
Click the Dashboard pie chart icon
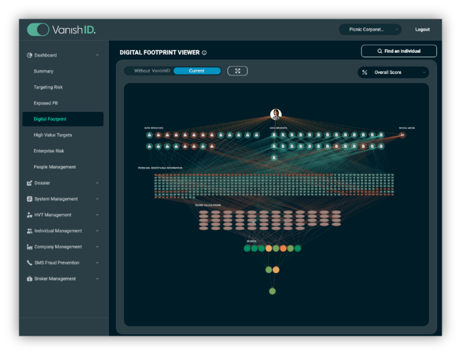click(29, 55)
